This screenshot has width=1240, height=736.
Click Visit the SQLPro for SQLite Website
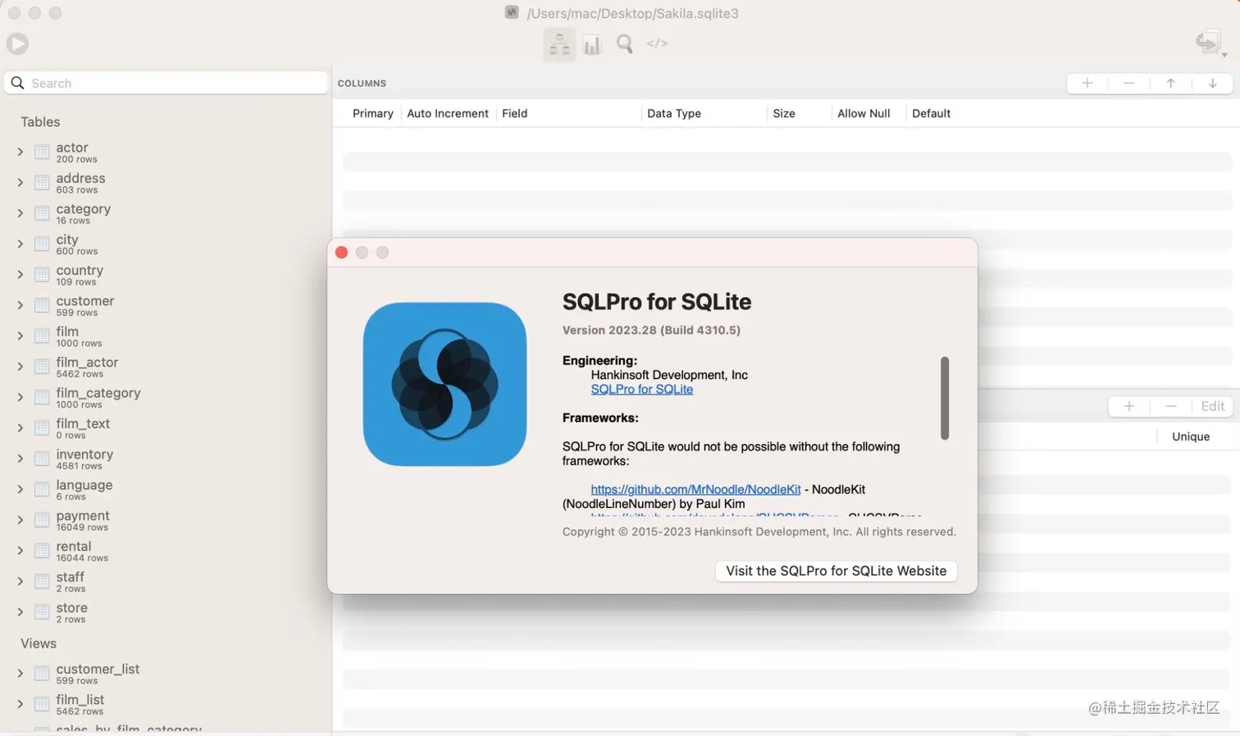coord(836,571)
